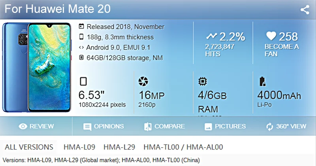316x166 pixels.
Task: Open the OPINIONS section
Action: (x=103, y=126)
